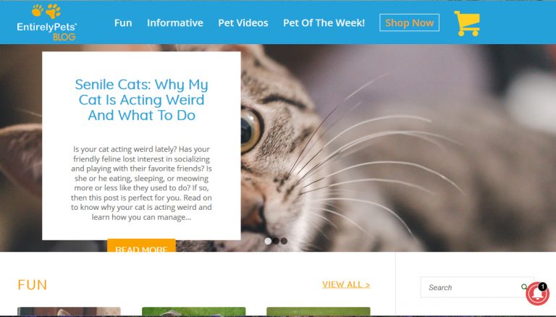Open the Informative menu item
556x317 pixels.
click(x=175, y=22)
